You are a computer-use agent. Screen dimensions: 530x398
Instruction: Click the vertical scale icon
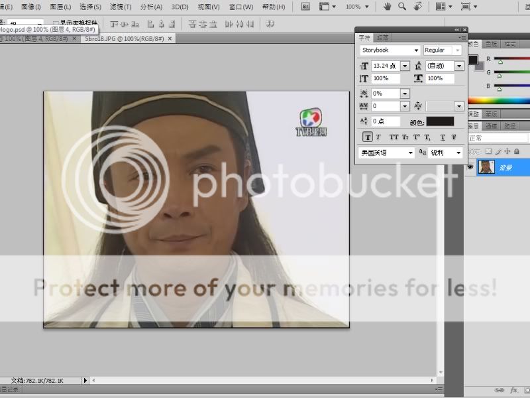[x=364, y=78]
